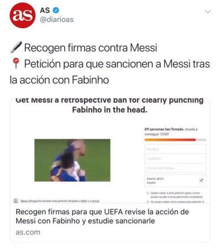The image size is (221, 250).
Task: Click the as.com domain label
Action: tap(28, 232)
